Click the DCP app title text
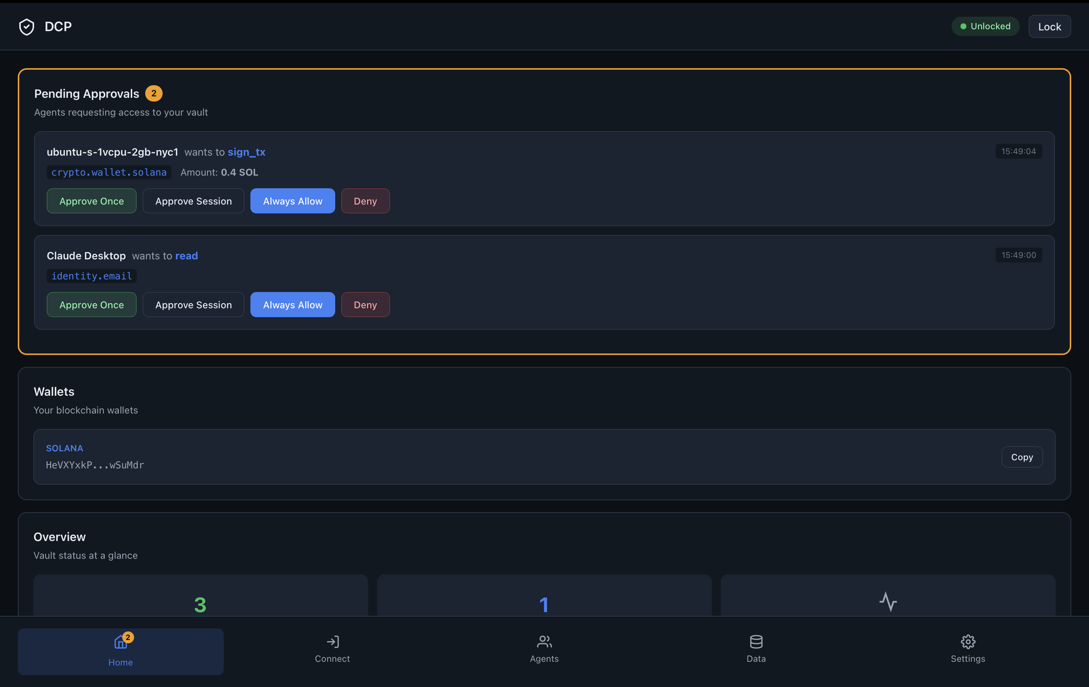This screenshot has height=687, width=1089. tap(58, 27)
